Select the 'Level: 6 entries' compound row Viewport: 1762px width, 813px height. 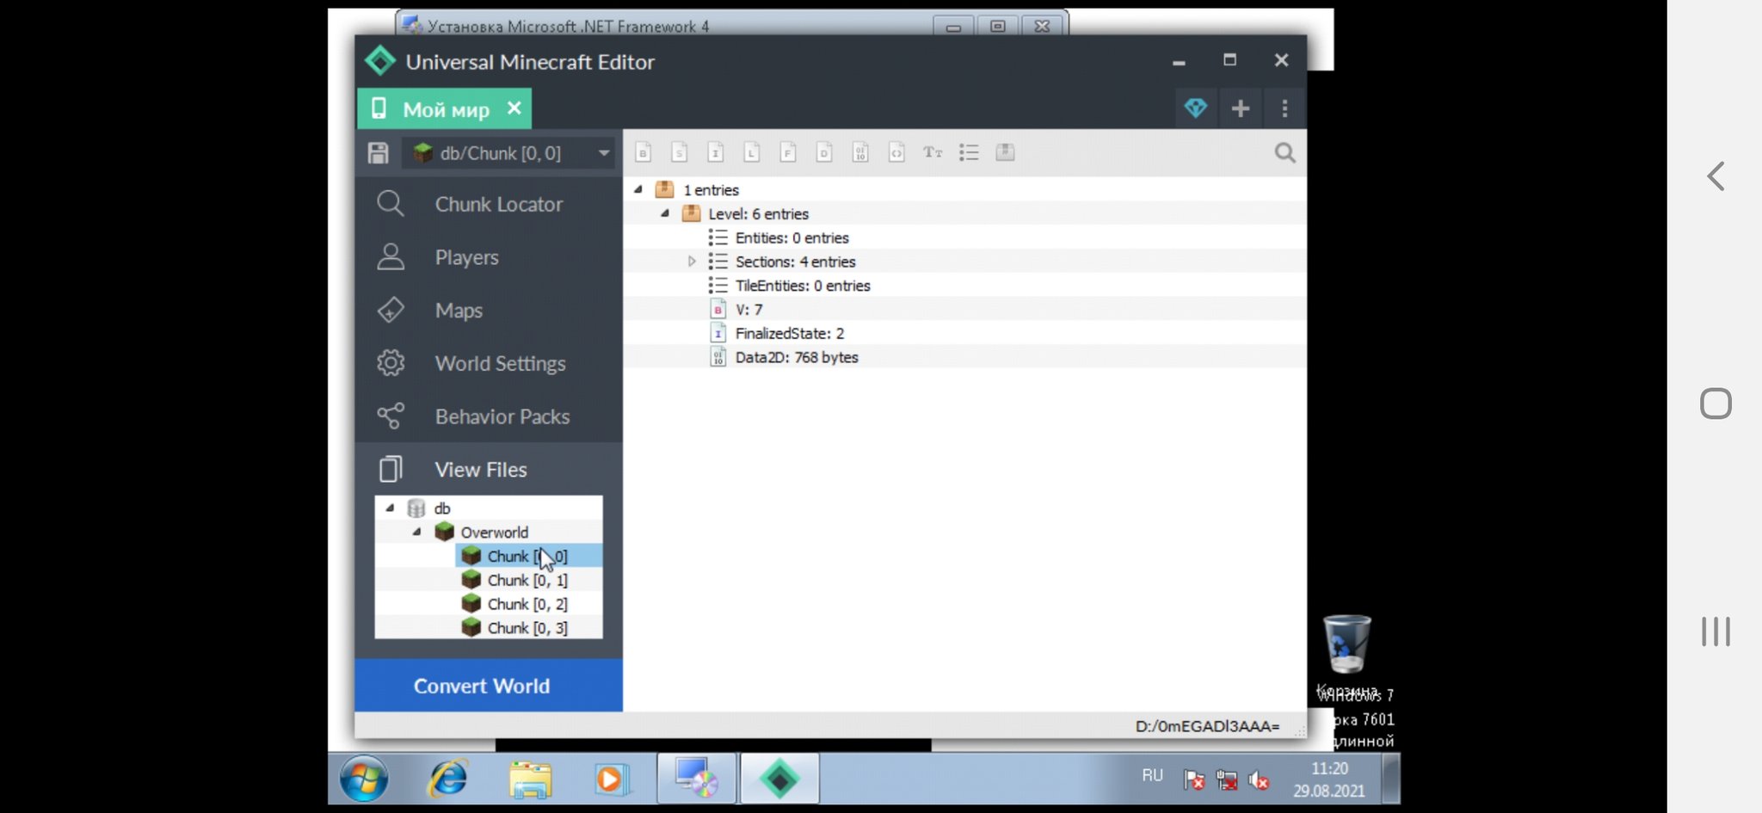pos(964,213)
